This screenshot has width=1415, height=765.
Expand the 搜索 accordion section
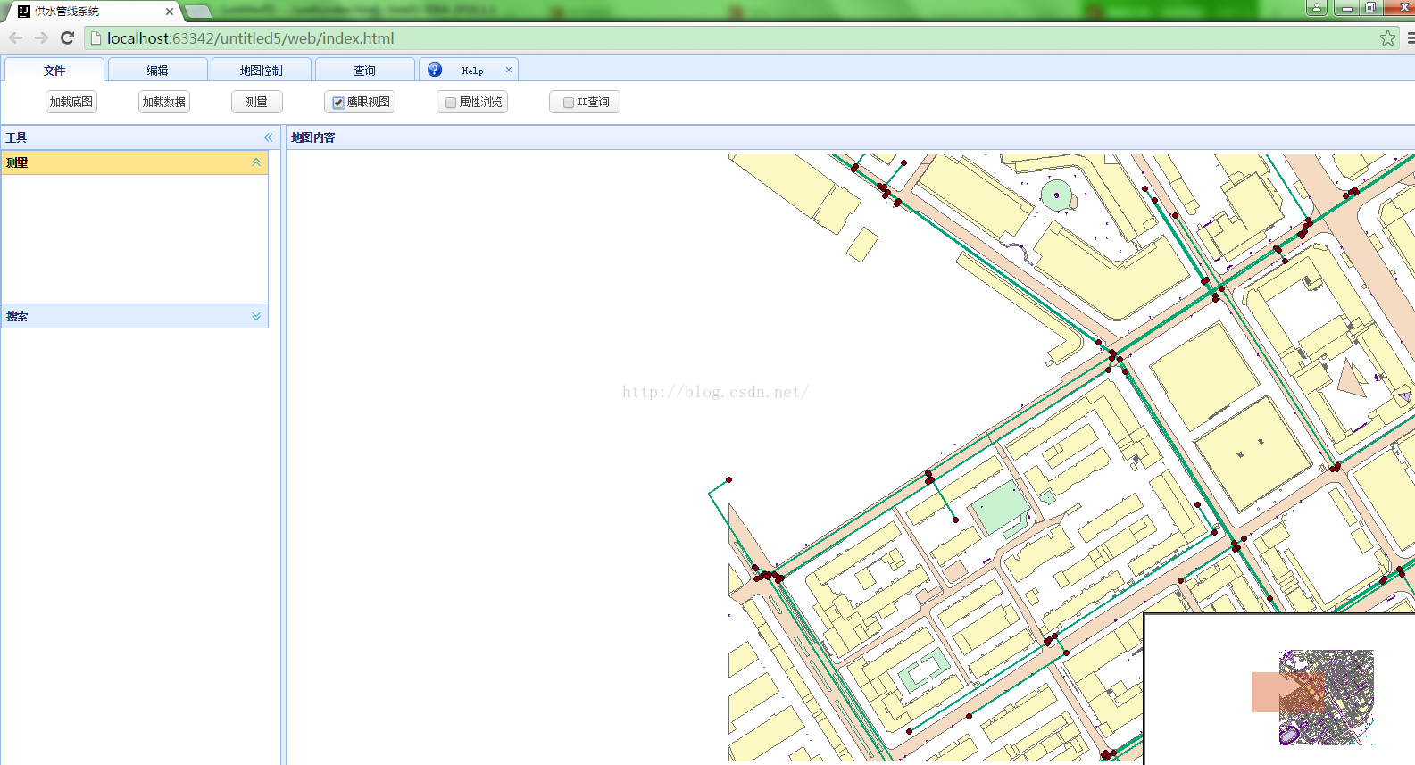pyautogui.click(x=256, y=316)
